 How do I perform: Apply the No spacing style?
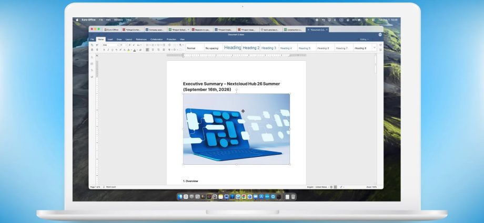point(213,48)
